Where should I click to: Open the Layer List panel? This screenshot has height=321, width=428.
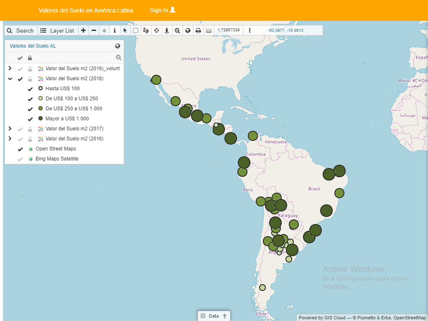(58, 31)
